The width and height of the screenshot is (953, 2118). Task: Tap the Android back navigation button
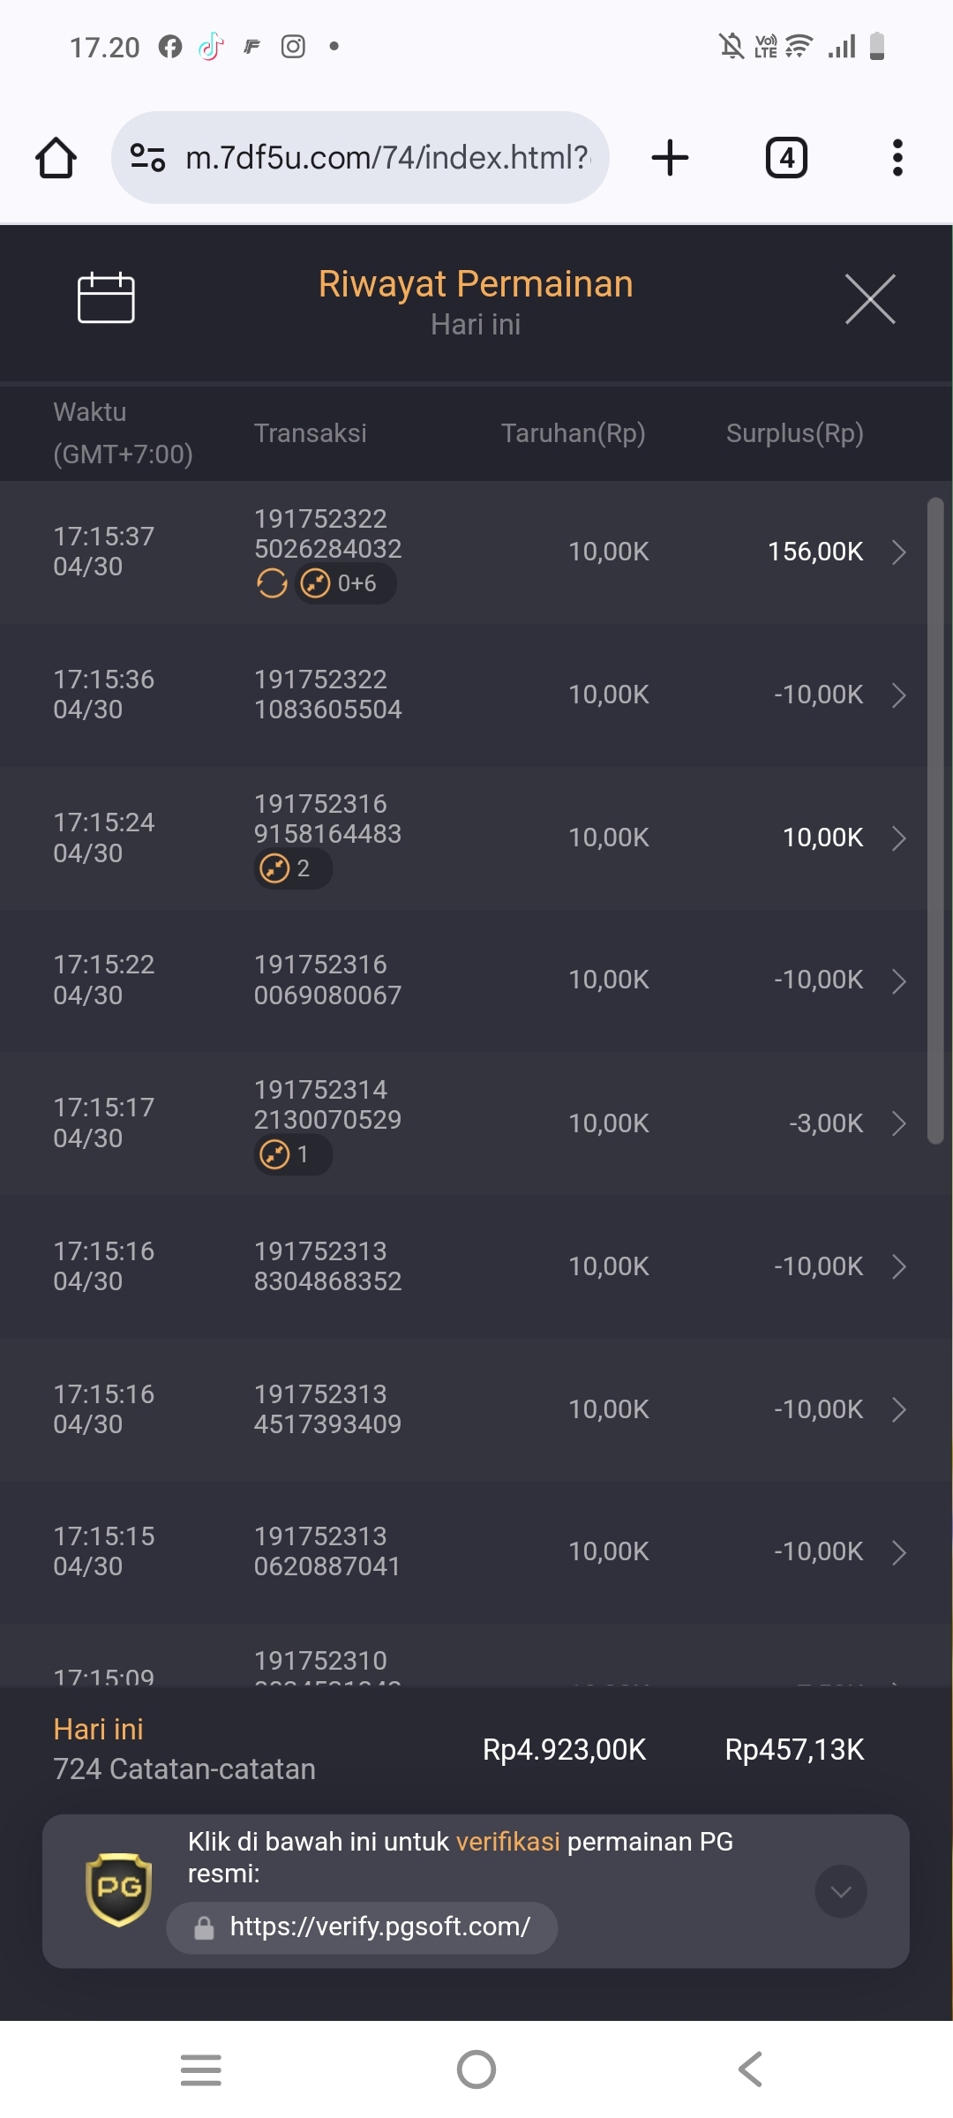tap(750, 2069)
